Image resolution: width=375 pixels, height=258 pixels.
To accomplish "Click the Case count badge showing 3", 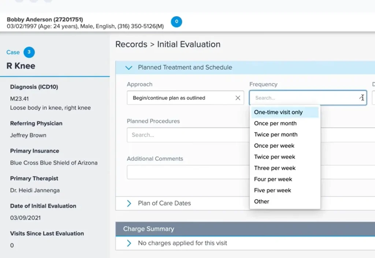I will tap(29, 52).
